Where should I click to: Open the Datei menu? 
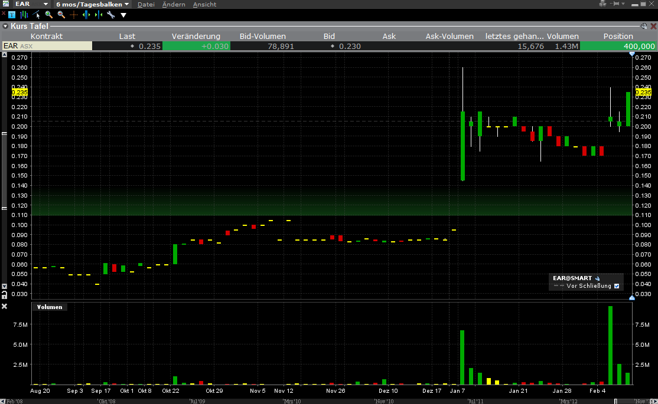click(145, 5)
